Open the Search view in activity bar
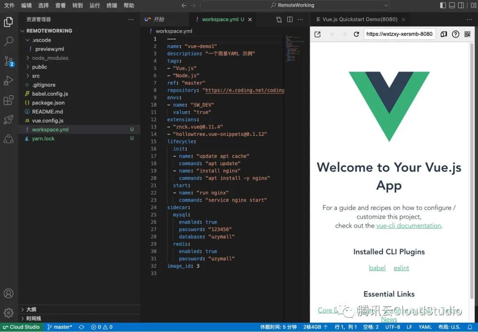 click(x=8, y=41)
